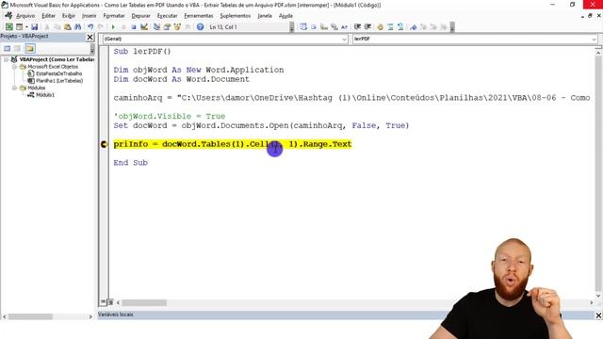Click the Uncomment Block icon
Image resolution: width=603 pixels, height=339 pixels.
(400, 27)
